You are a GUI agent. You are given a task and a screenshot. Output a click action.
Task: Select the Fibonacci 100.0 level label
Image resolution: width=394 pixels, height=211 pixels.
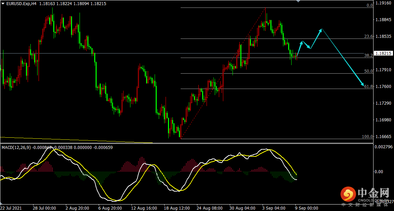pyautogui.click(x=367, y=137)
